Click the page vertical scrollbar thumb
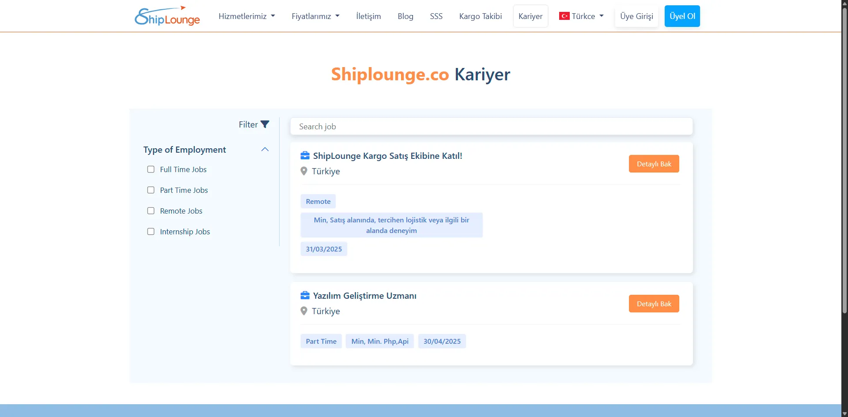 coord(844,161)
